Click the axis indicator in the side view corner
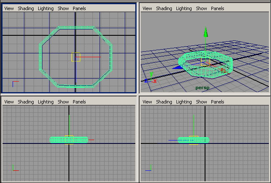Screen dimensions: 271x183 tap(148, 168)
